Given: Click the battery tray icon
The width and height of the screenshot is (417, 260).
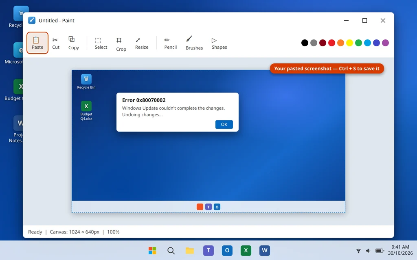Looking at the screenshot, I should tap(380, 251).
